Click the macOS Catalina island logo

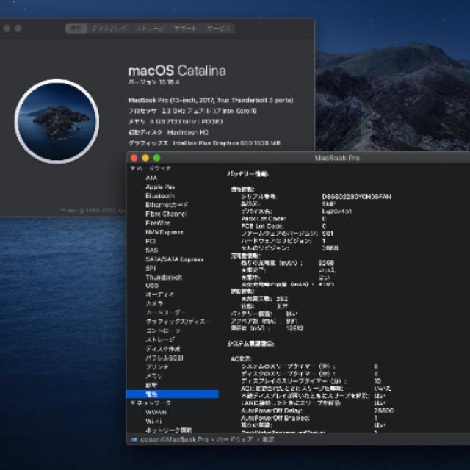click(x=57, y=121)
